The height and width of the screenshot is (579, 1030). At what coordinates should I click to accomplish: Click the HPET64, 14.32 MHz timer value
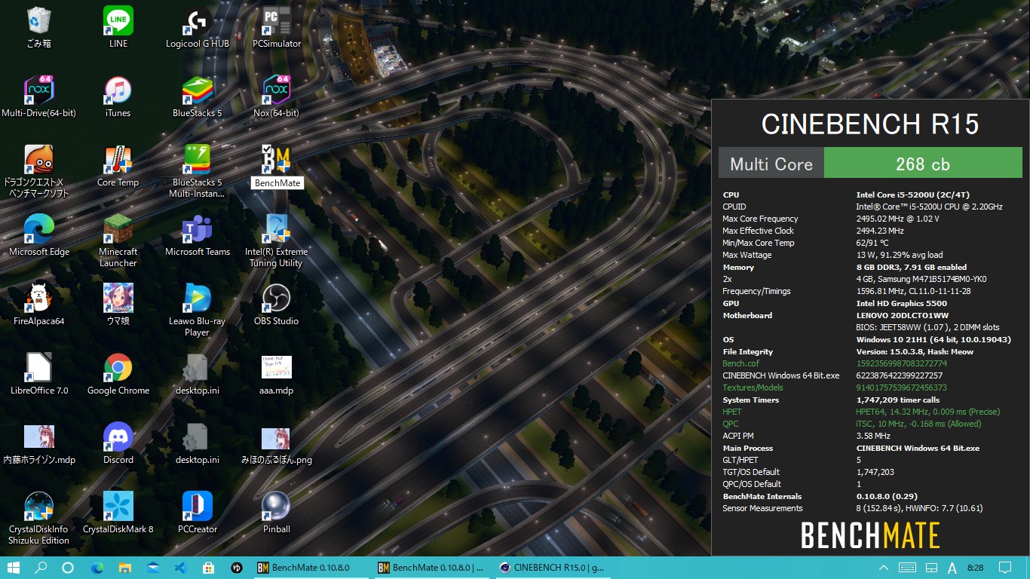[x=927, y=412]
